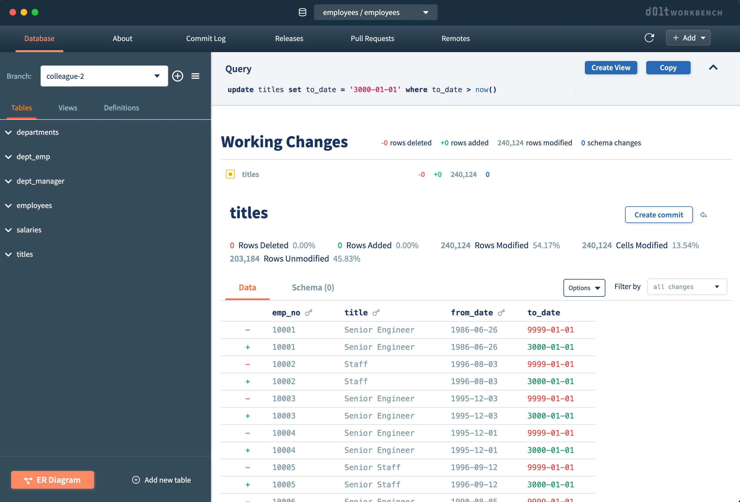Click the undo arrow beside Create commit
This screenshot has height=502, width=740.
tap(704, 215)
